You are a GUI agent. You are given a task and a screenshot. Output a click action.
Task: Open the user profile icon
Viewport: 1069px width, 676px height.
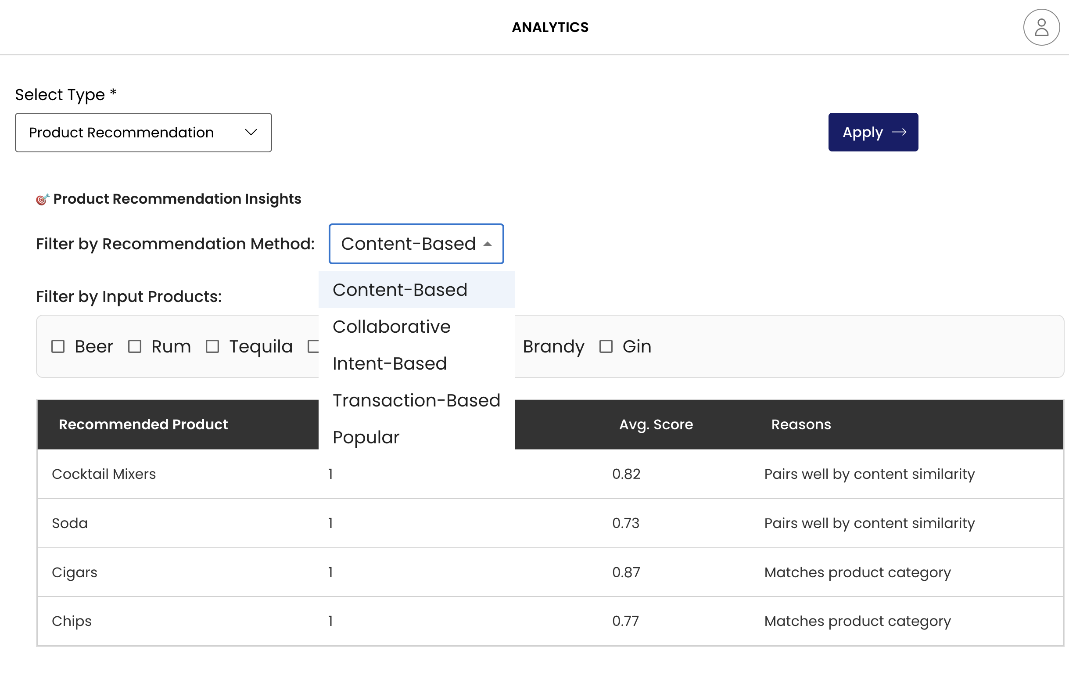[1041, 27]
